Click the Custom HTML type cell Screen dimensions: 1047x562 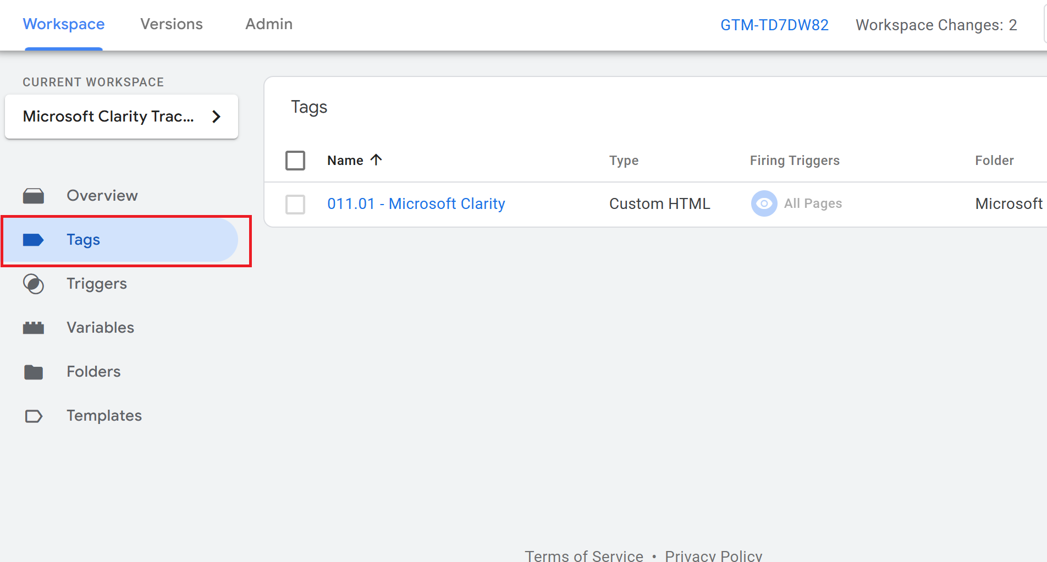pos(660,203)
